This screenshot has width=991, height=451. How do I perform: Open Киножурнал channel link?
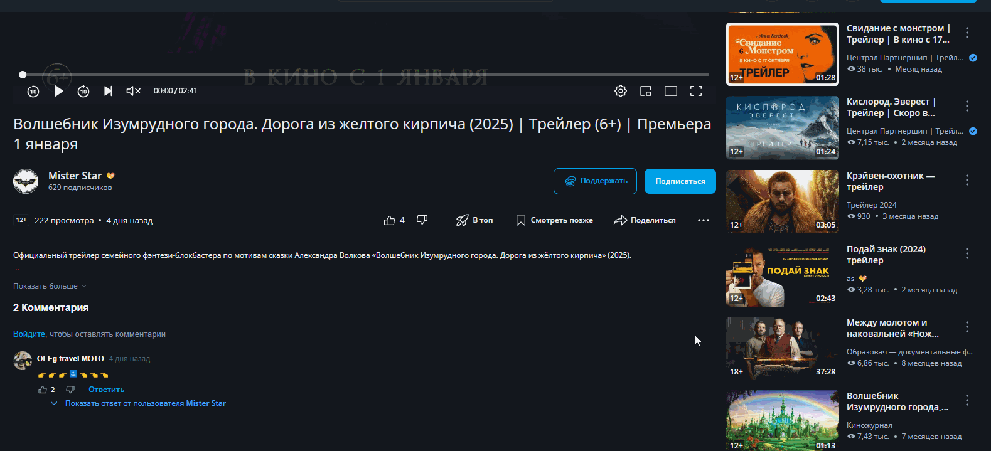tap(869, 425)
